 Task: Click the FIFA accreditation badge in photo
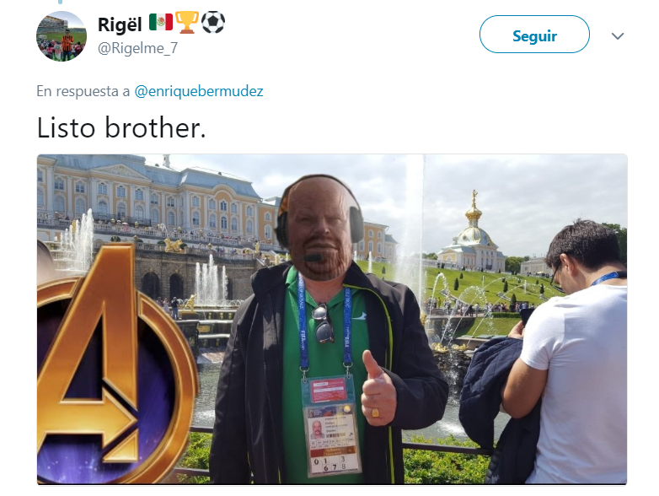pos(331,426)
